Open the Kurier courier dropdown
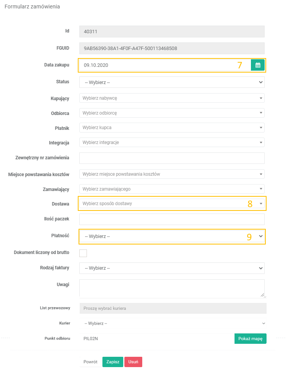The height and width of the screenshot is (382, 286). (174, 323)
